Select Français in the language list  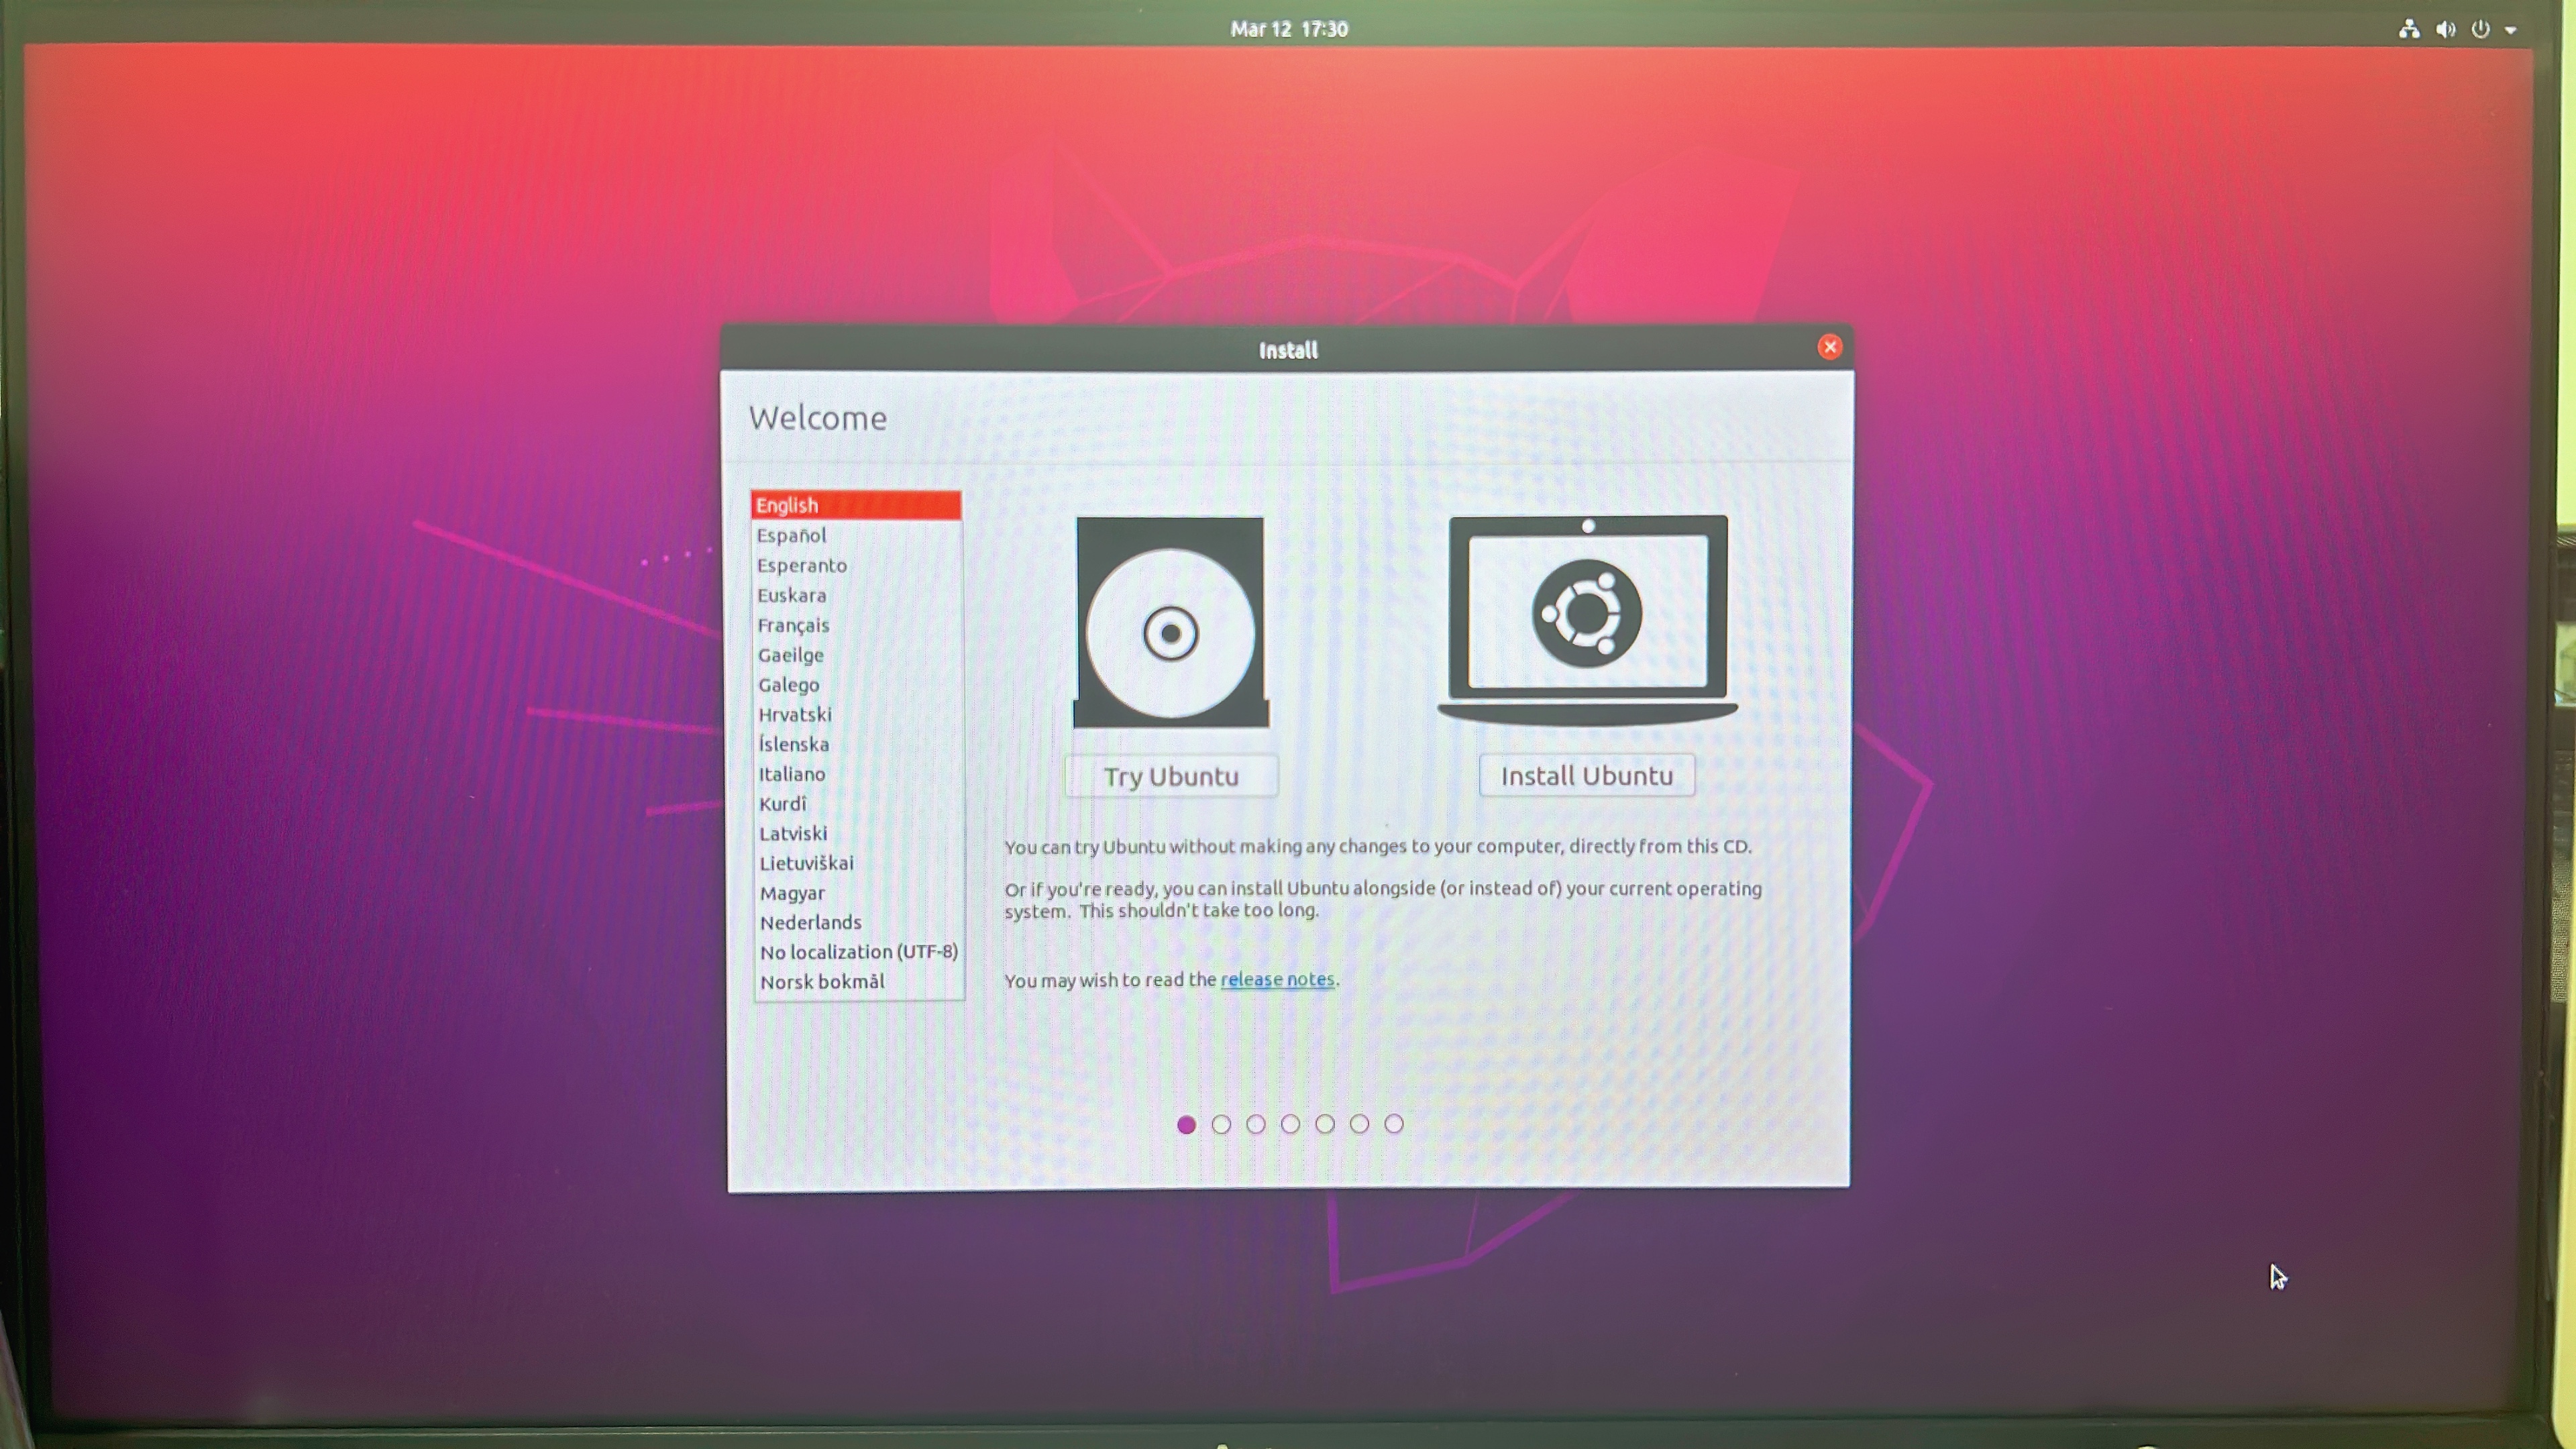click(x=793, y=626)
